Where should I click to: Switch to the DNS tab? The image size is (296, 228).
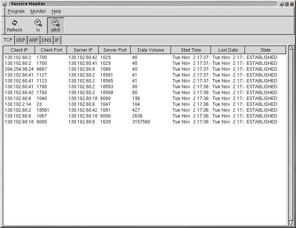(x=47, y=40)
